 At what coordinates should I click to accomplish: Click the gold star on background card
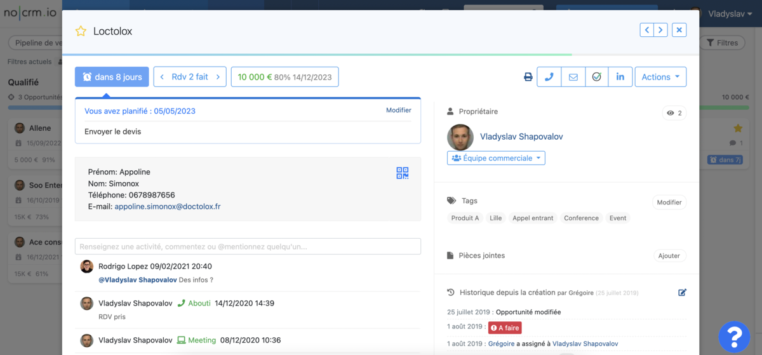[x=738, y=128]
